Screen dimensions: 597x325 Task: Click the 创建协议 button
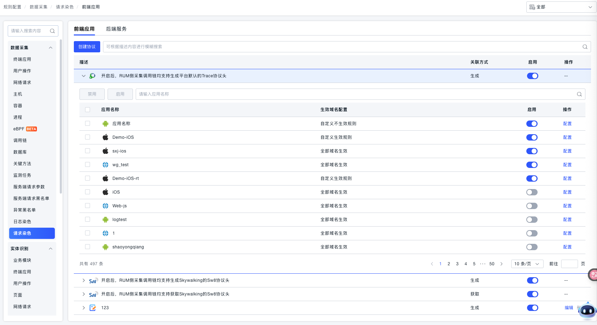click(87, 47)
